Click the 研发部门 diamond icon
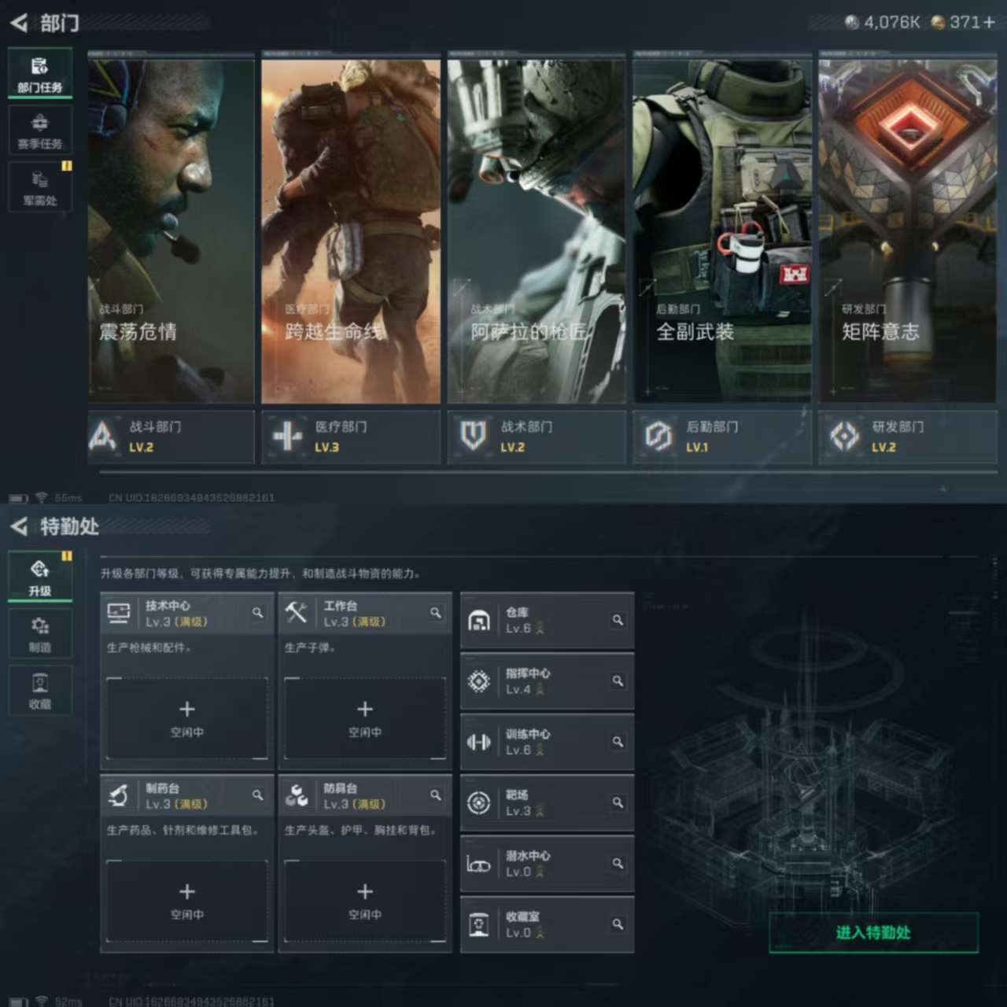This screenshot has width=1007, height=1007. tap(844, 436)
